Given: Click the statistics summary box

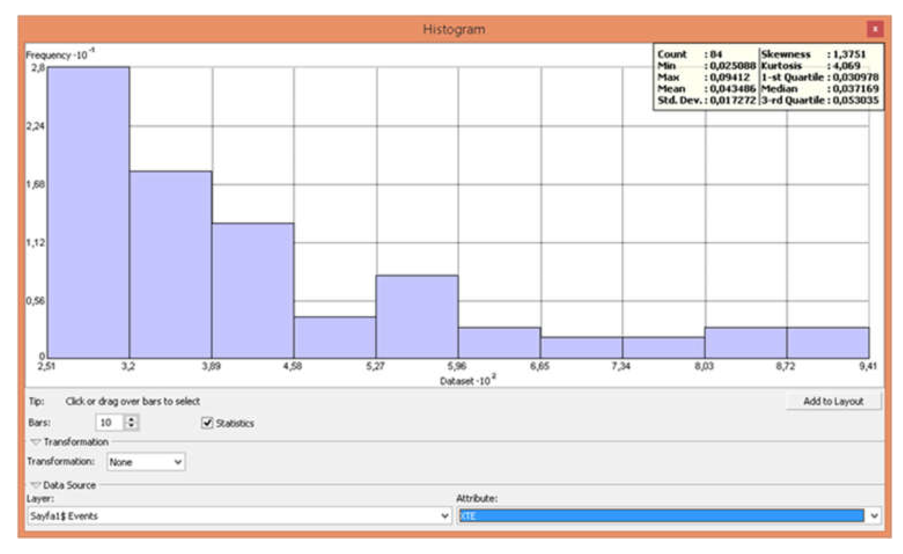Looking at the screenshot, I should point(768,77).
